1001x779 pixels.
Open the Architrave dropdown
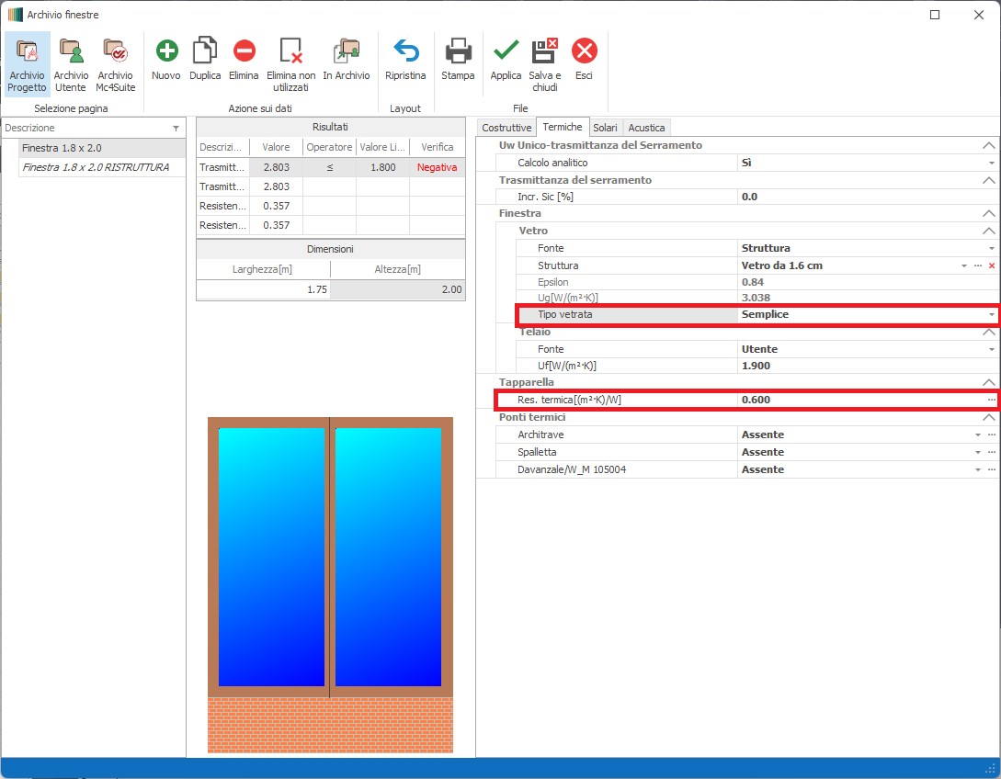(978, 435)
